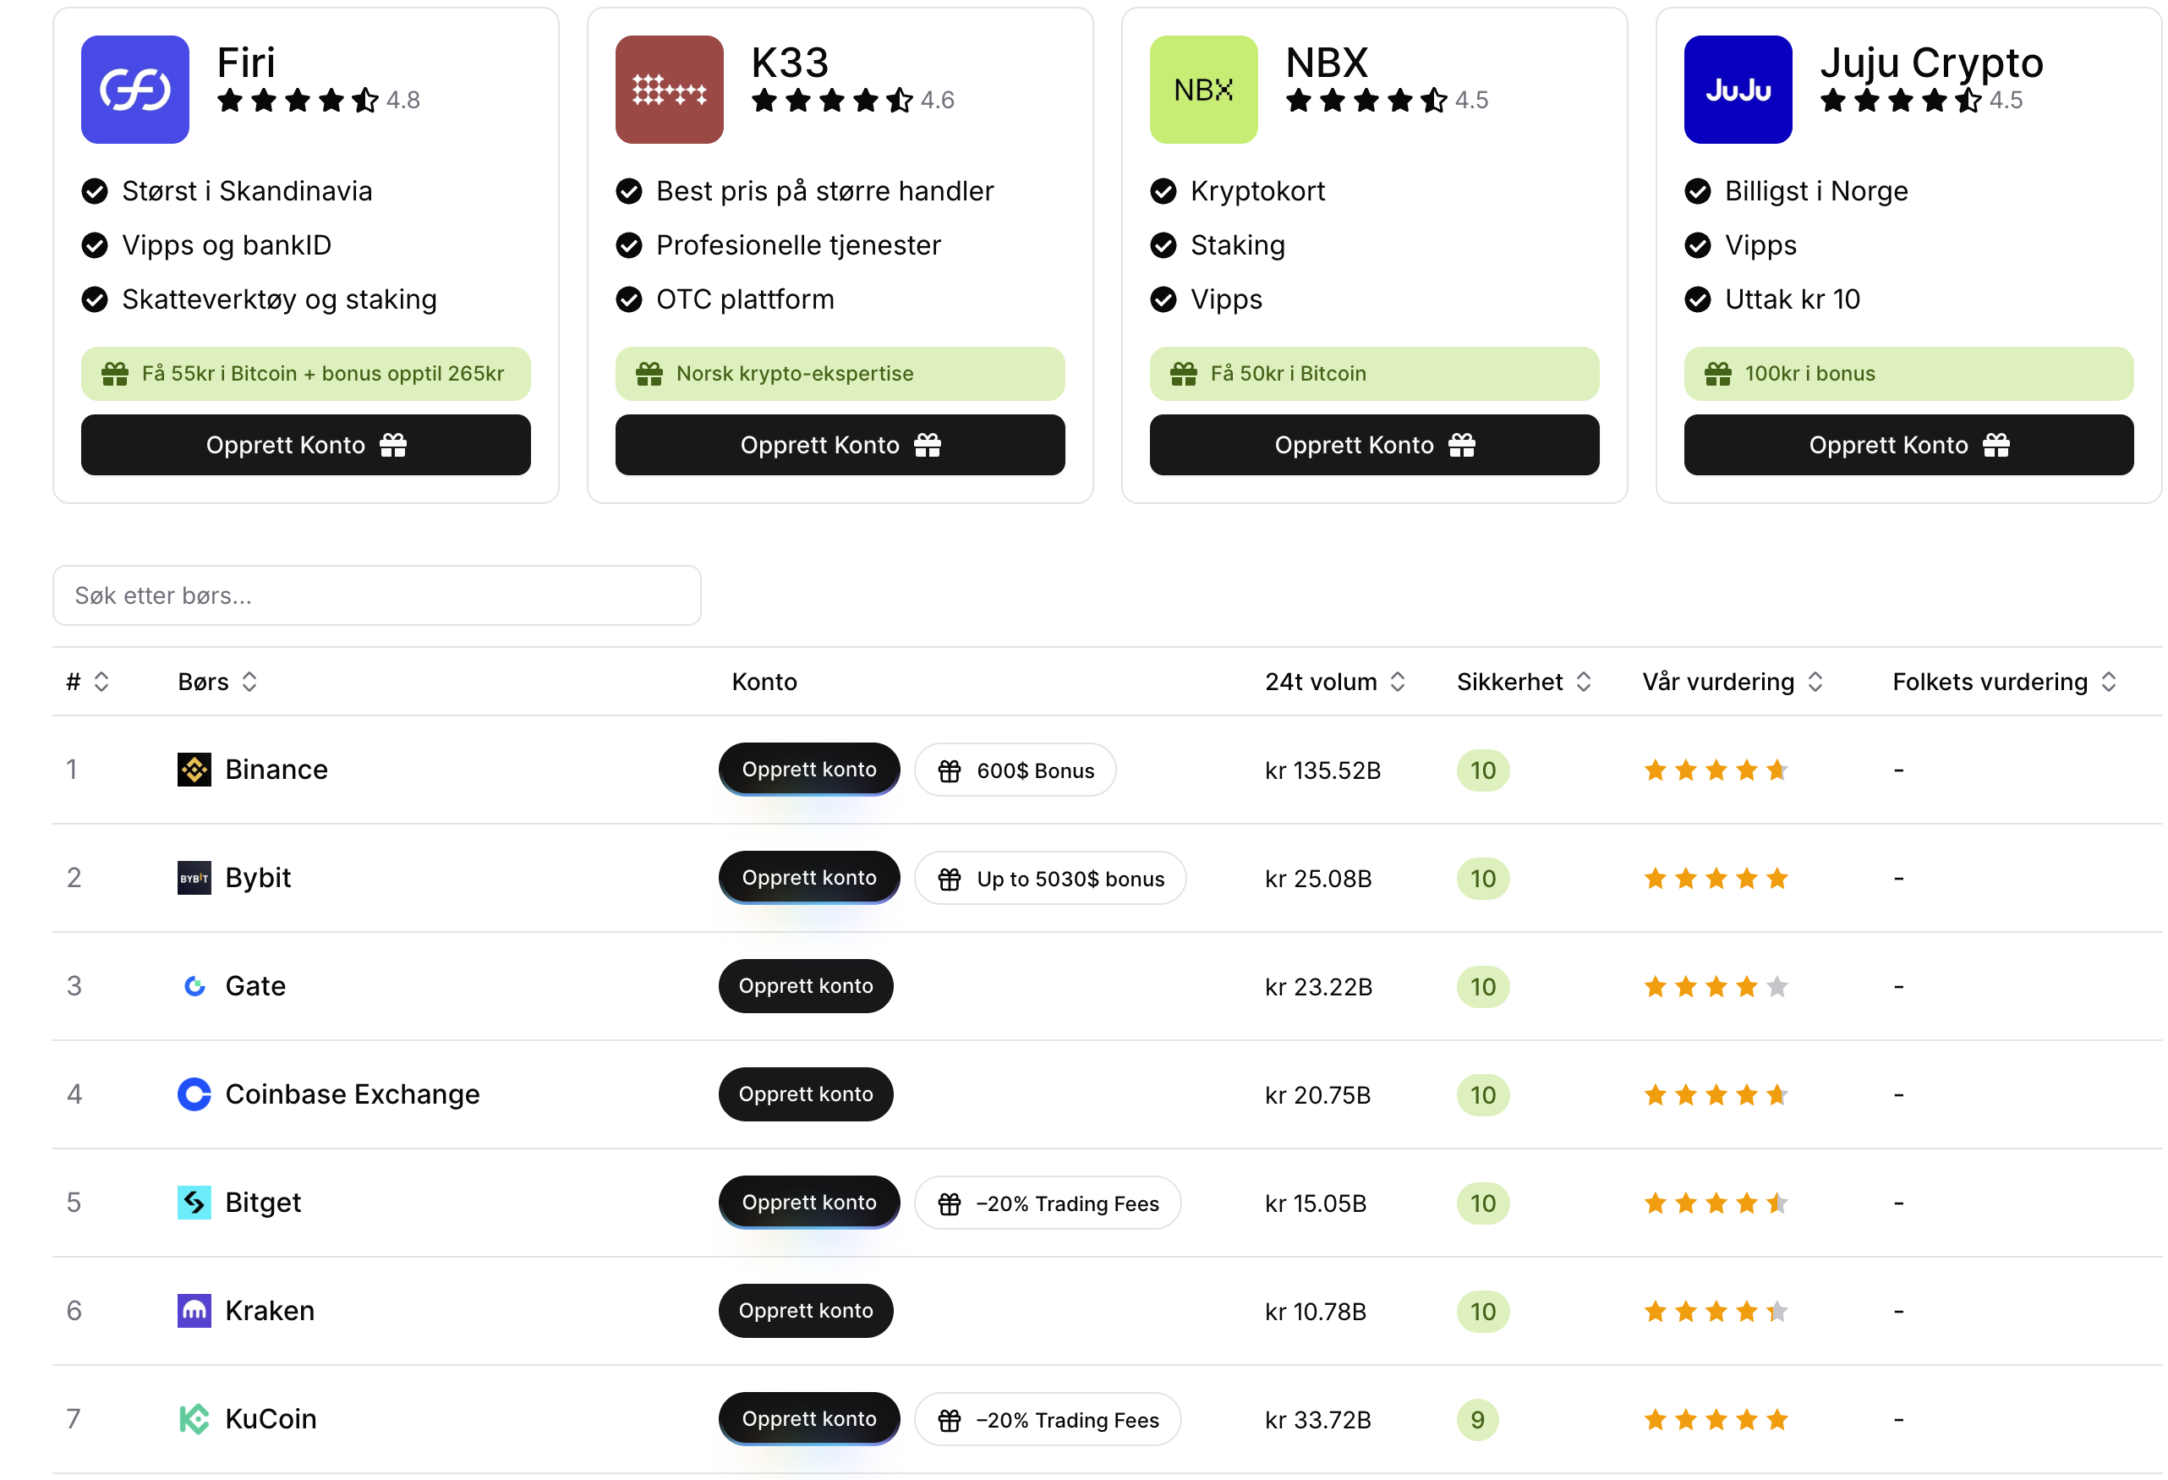The width and height of the screenshot is (2168, 1480).
Task: Click the K33 logo icon
Action: click(669, 90)
